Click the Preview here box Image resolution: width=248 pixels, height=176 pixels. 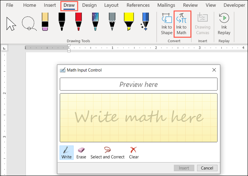coord(138,84)
